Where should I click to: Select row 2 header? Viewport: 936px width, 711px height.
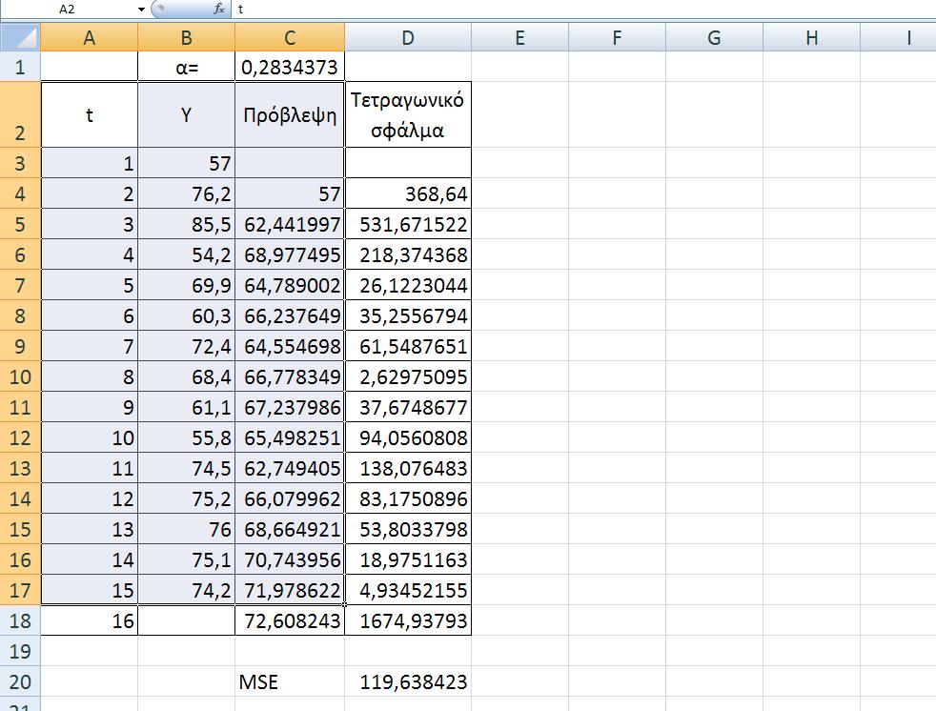(20, 114)
